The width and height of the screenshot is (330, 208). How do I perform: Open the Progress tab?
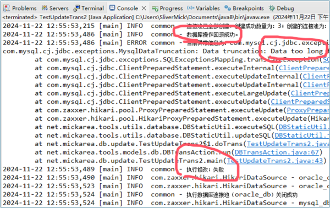coord(168,8)
